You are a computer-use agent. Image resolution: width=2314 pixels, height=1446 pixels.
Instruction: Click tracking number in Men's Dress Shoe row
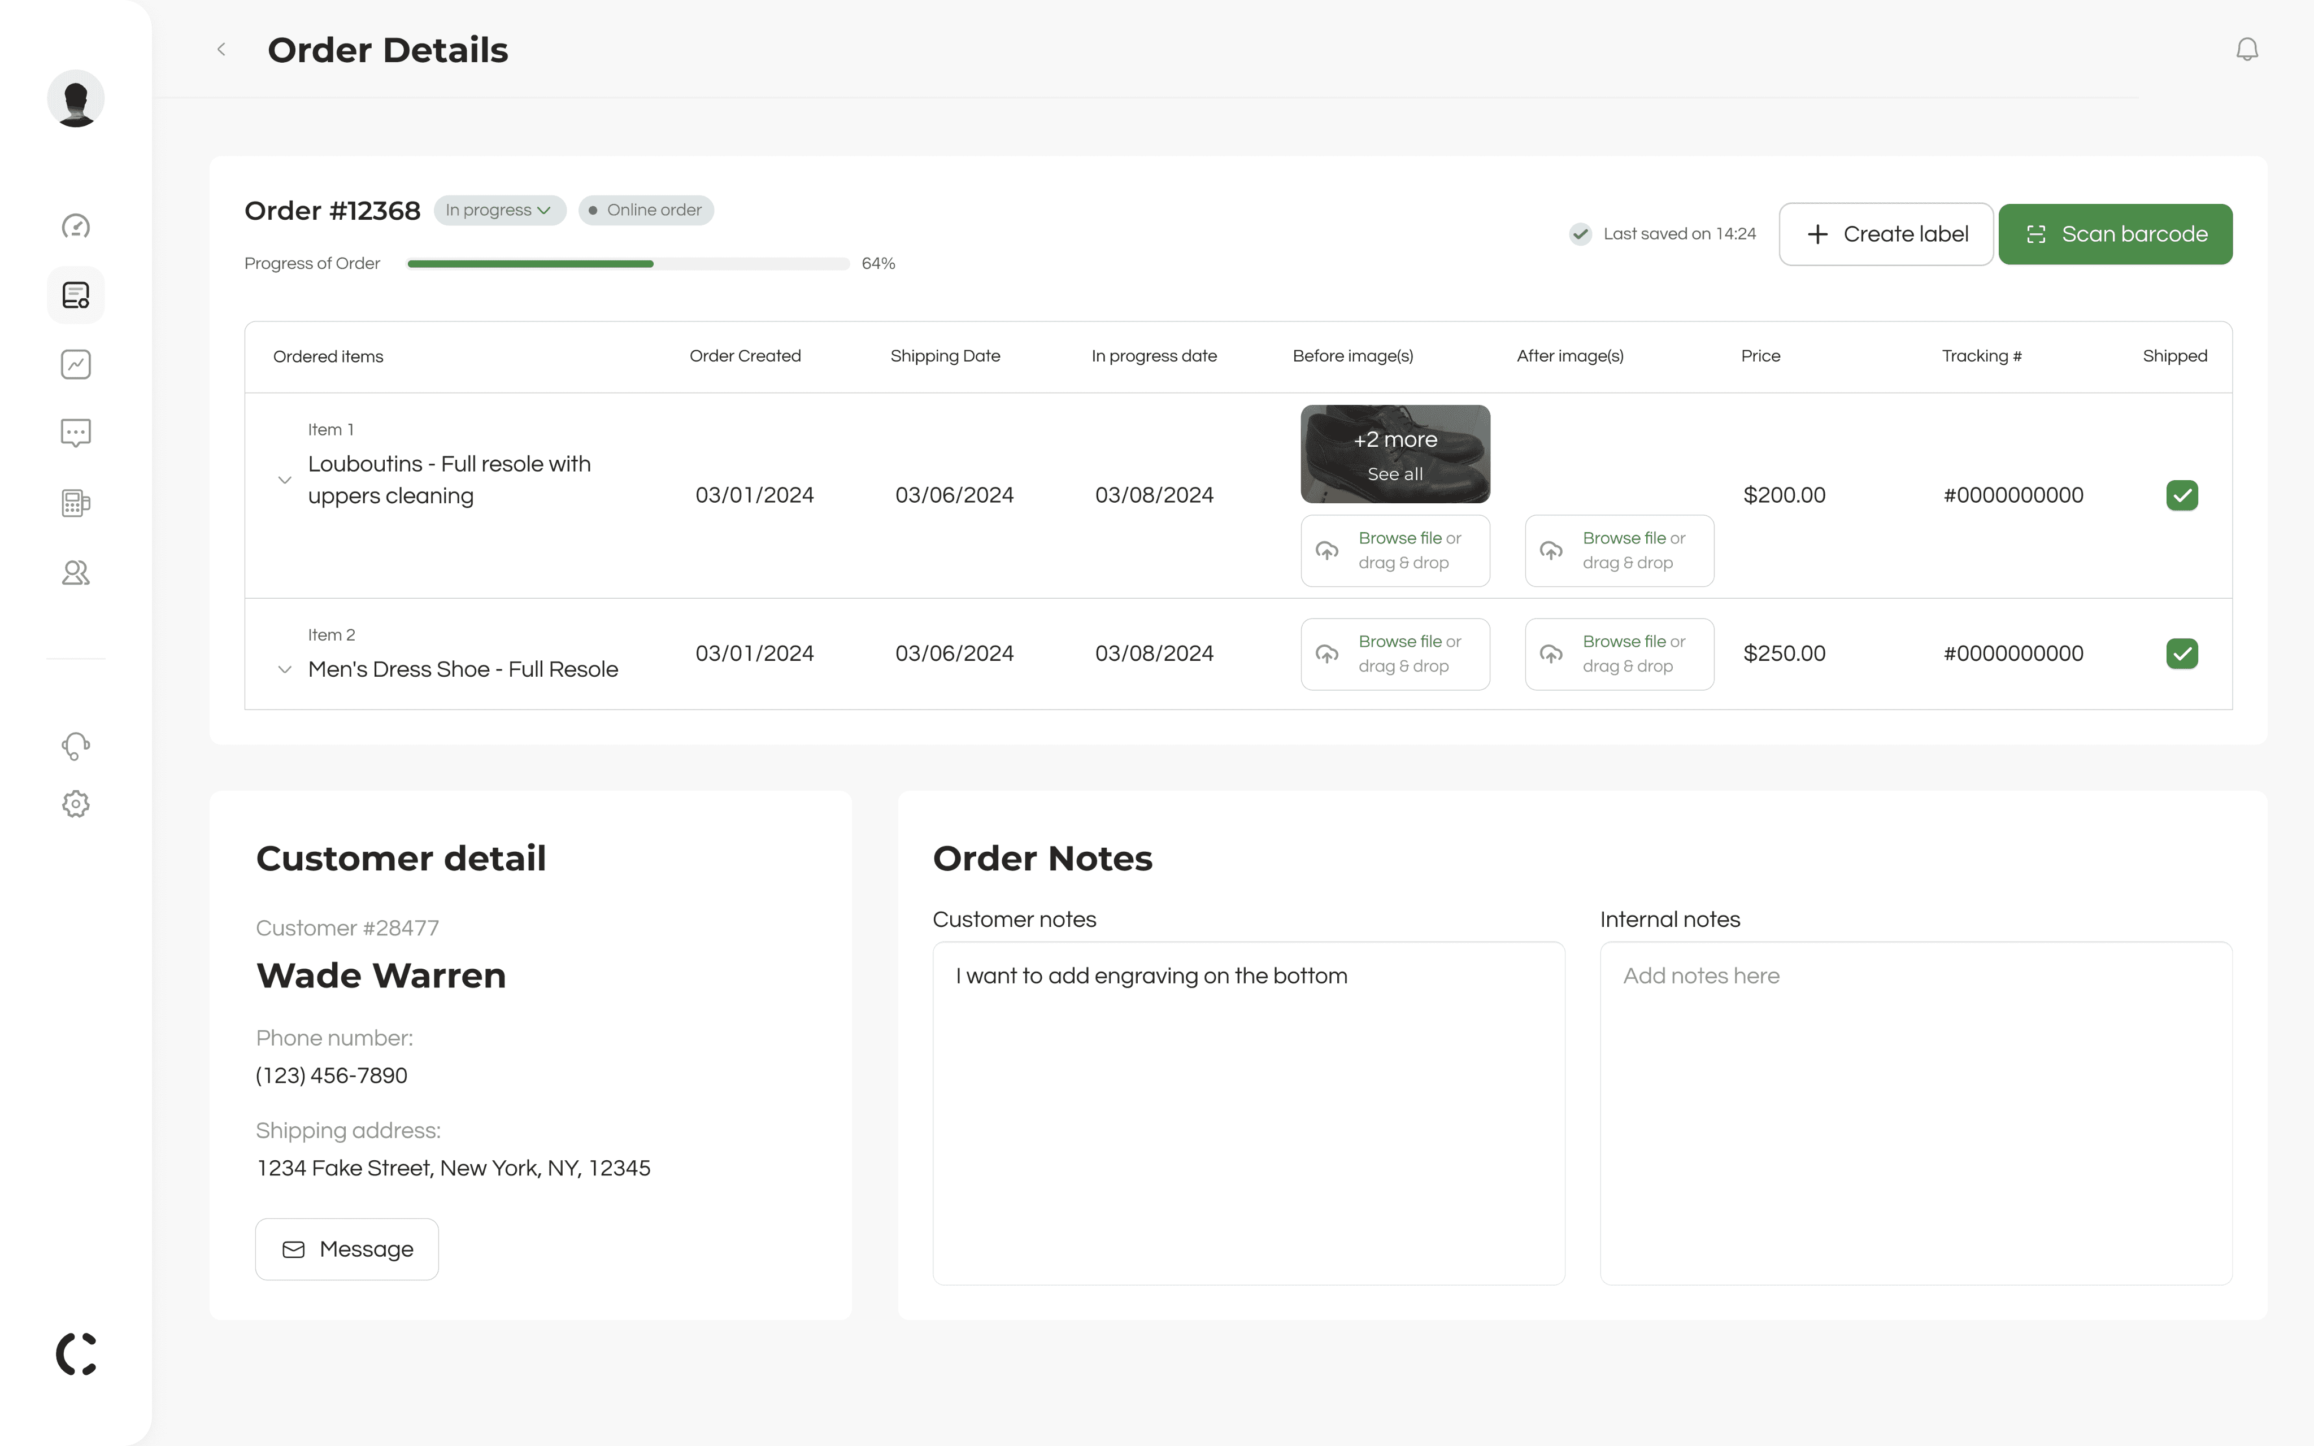click(2013, 654)
